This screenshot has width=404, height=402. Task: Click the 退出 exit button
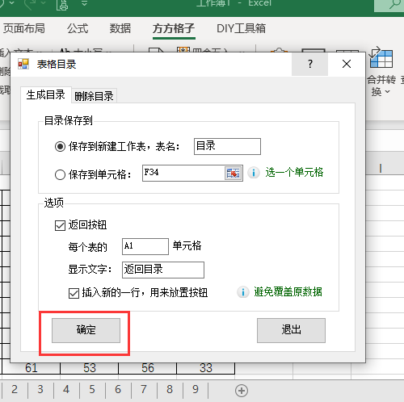point(291,330)
